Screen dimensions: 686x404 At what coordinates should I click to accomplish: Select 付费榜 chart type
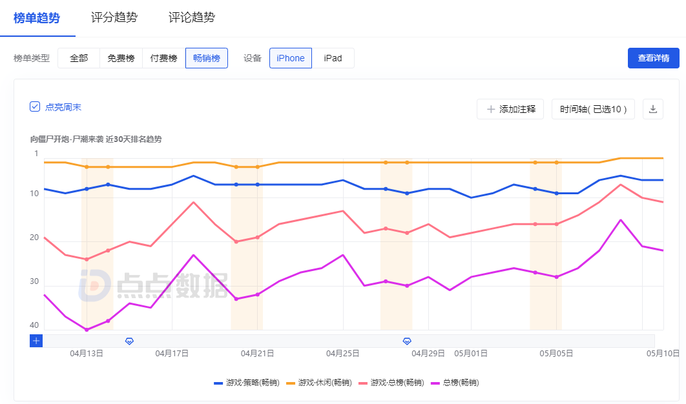point(163,58)
